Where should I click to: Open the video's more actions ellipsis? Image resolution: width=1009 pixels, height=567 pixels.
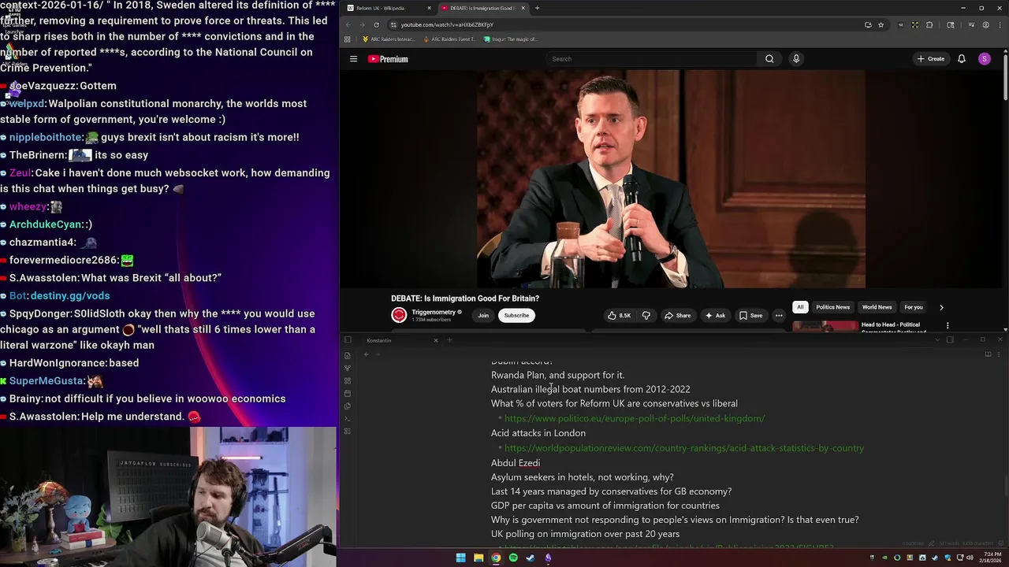pos(779,315)
